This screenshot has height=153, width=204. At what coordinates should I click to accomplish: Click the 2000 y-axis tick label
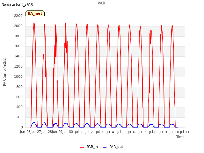point(18,26)
